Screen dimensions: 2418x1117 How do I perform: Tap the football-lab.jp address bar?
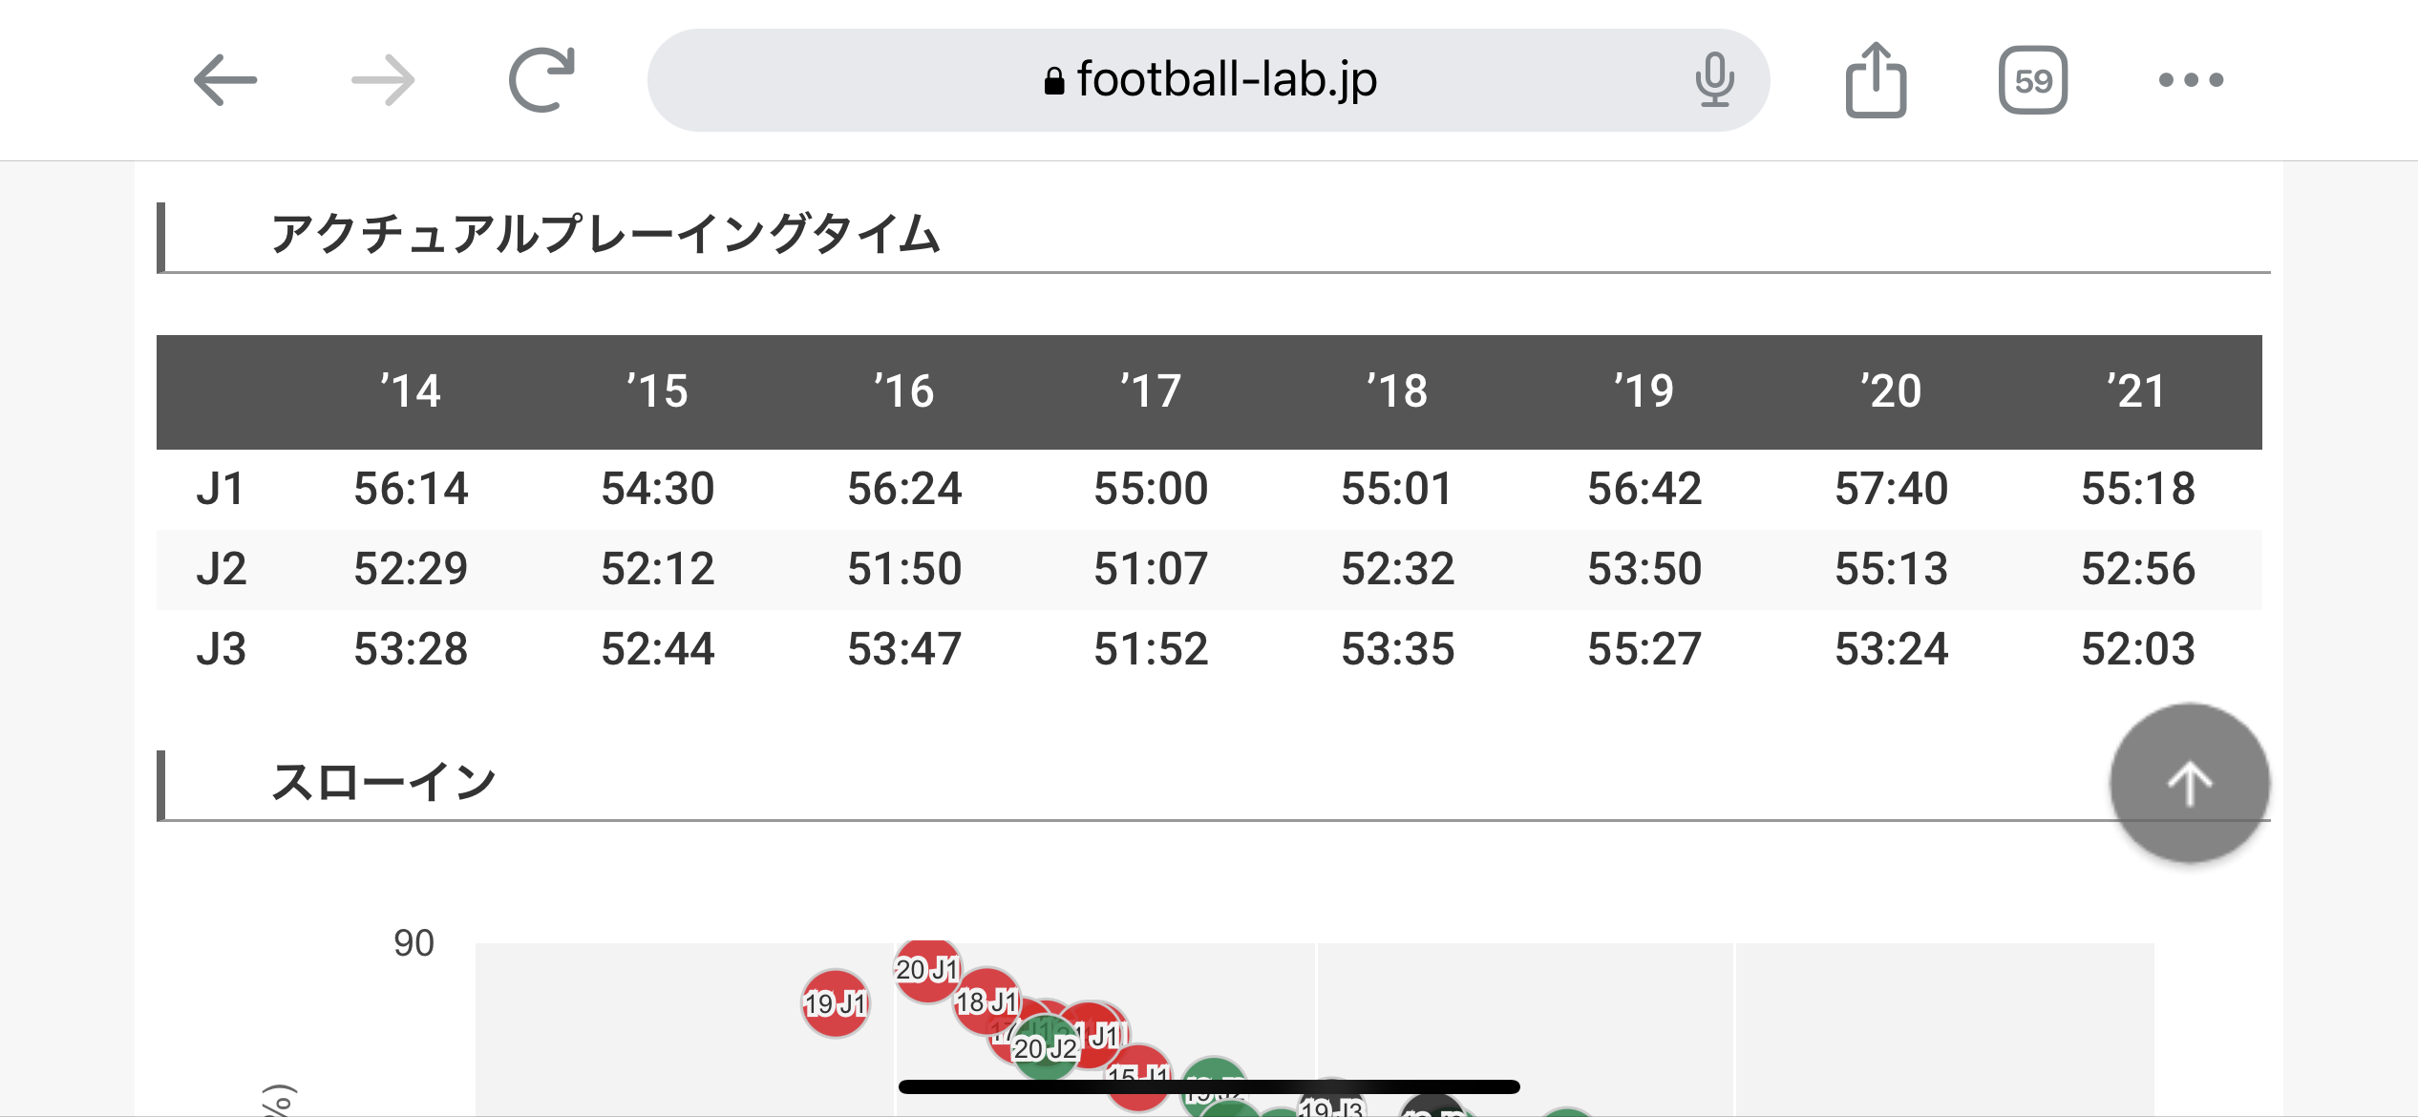(x=1209, y=80)
